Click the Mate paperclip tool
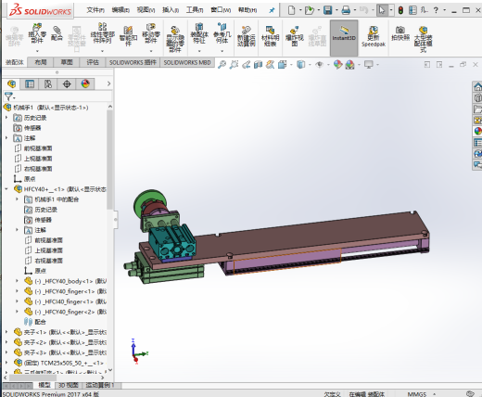The image size is (482, 397). pyautogui.click(x=57, y=33)
